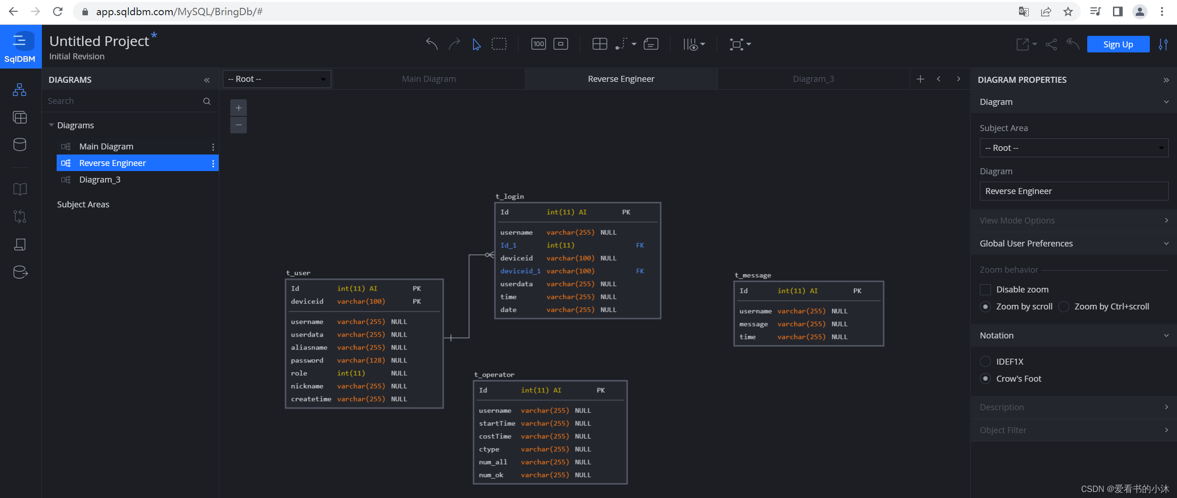Zoom in with the canvas plus button
The width and height of the screenshot is (1177, 498).
tap(239, 108)
